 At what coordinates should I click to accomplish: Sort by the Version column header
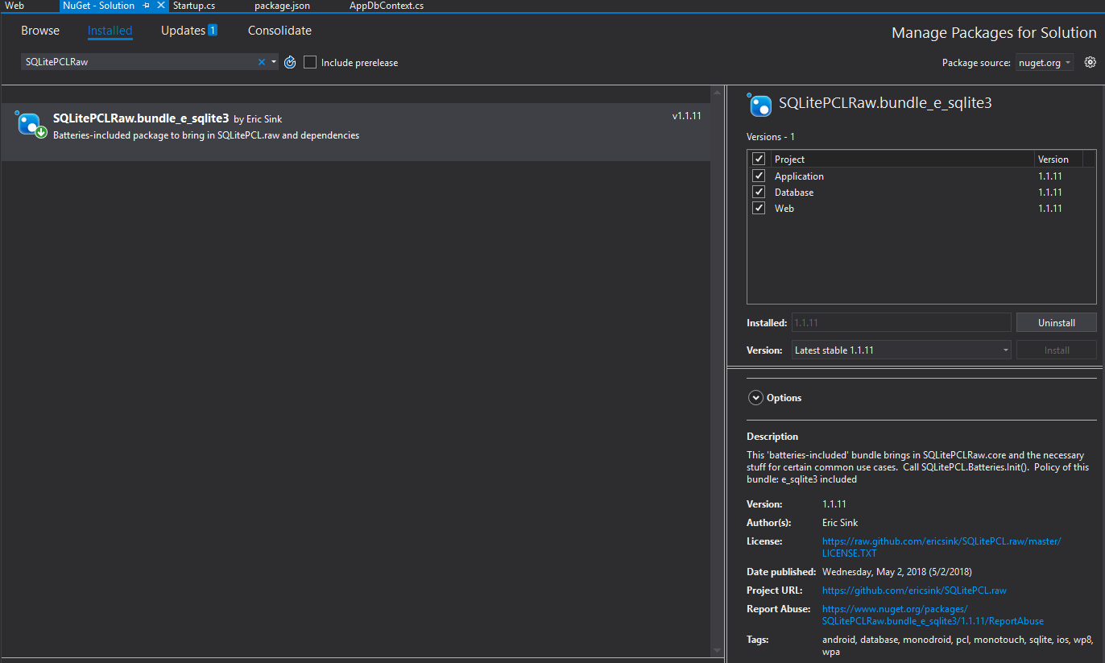pyautogui.click(x=1058, y=159)
